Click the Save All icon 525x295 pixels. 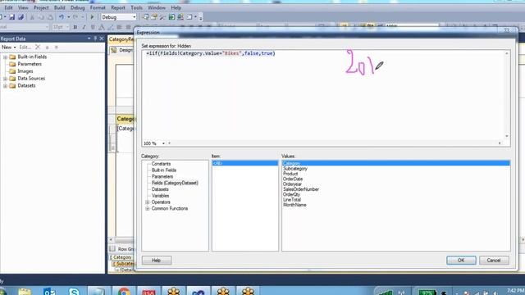21,17
